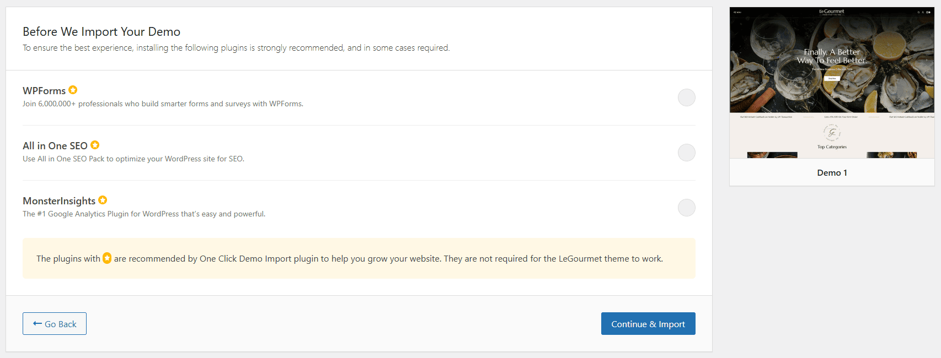This screenshot has height=358, width=941.
Task: Click the 'To ensure the best experience' subtitle
Action: point(236,48)
